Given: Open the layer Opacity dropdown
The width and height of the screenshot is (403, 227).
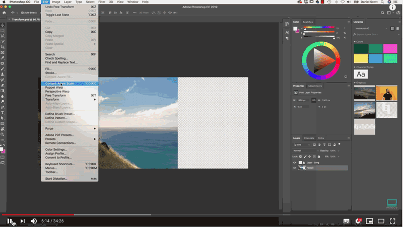Looking at the screenshot, I should click(339, 150).
